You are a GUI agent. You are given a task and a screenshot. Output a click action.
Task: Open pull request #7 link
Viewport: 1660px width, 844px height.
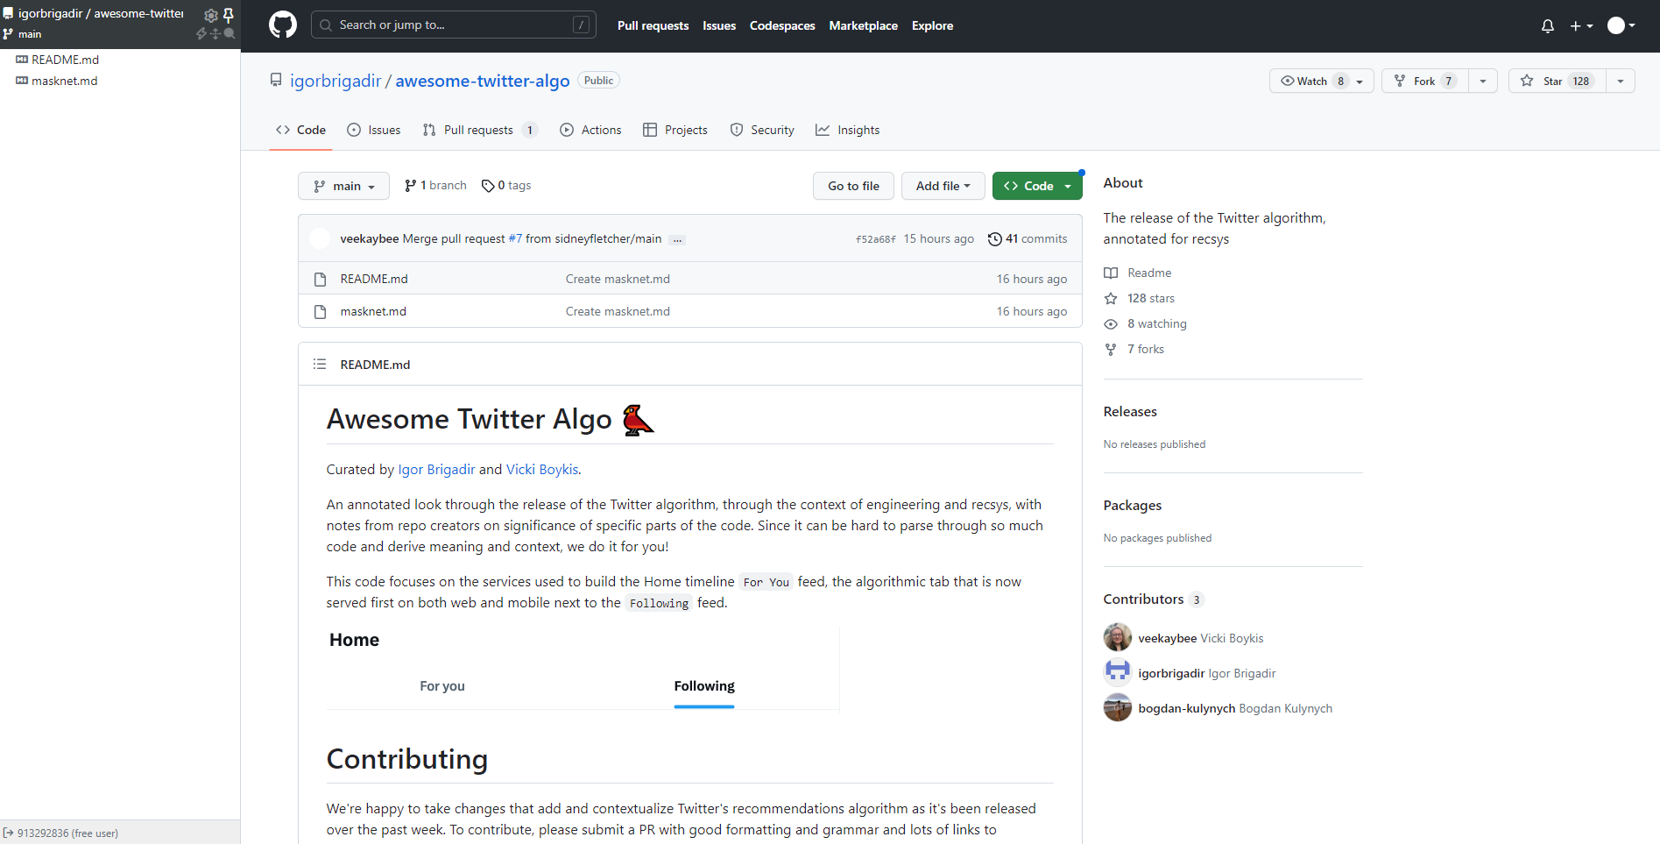pyautogui.click(x=515, y=238)
